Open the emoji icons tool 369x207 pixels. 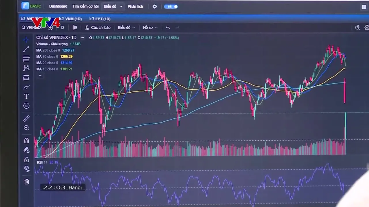[26, 106]
